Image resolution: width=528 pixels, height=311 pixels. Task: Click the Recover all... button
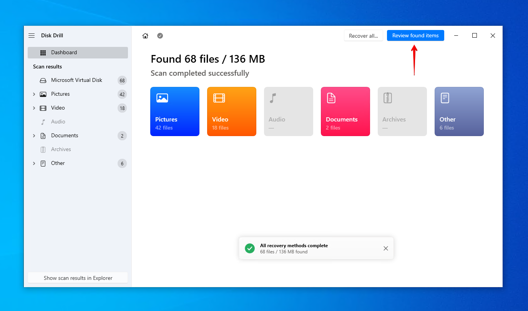[363, 36]
